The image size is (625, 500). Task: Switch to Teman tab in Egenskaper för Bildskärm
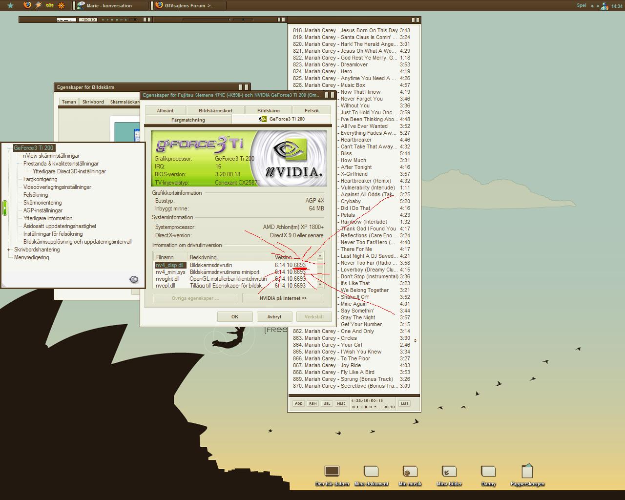coord(69,102)
